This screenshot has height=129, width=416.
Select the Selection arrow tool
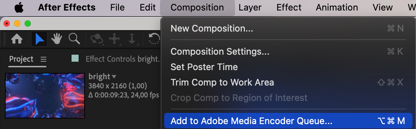(40, 39)
